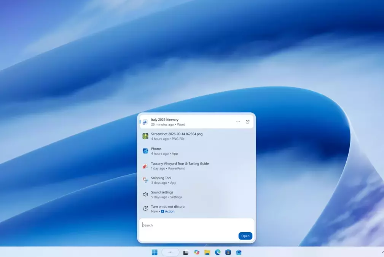This screenshot has height=257, width=384.
Task: Launch Copilot from the taskbar
Action: click(196, 252)
